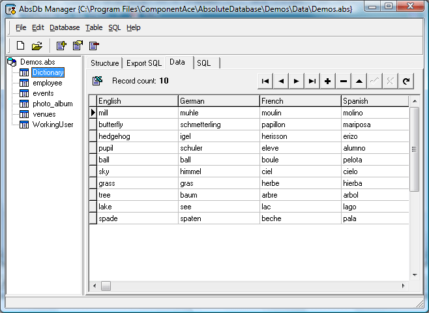Click the 'himmel' German cell

click(219, 171)
